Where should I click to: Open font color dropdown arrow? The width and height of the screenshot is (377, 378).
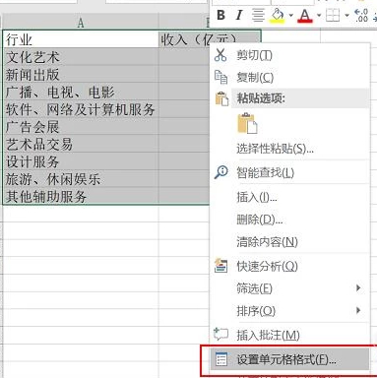319,15
